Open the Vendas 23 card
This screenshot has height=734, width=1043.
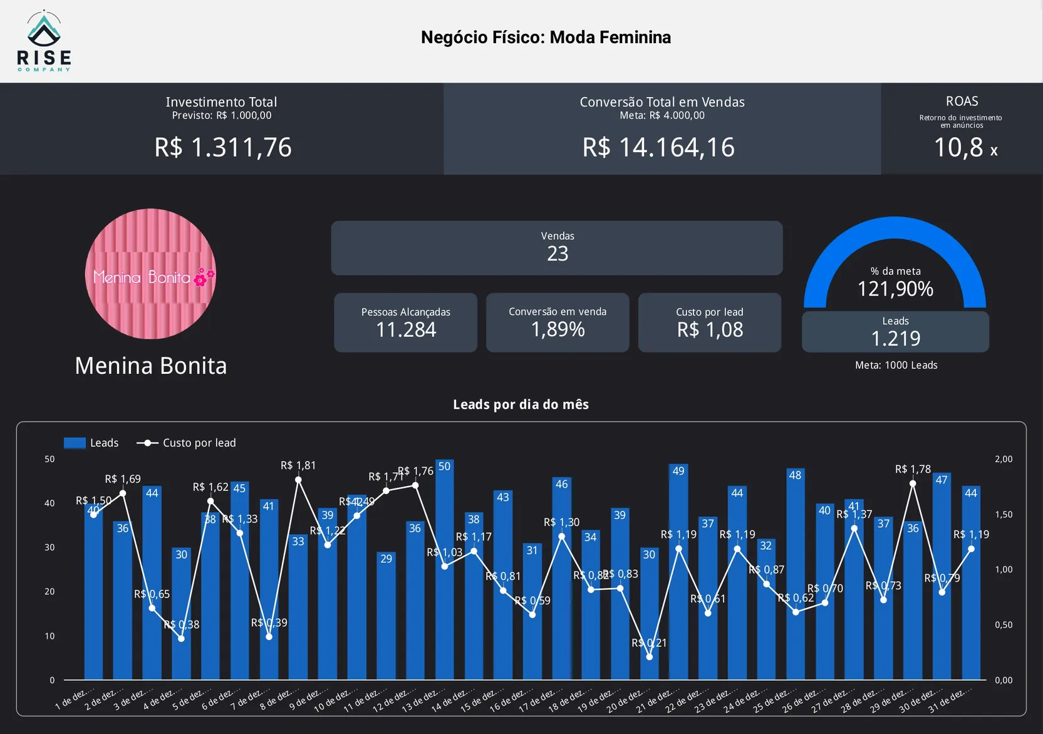pyautogui.click(x=556, y=247)
